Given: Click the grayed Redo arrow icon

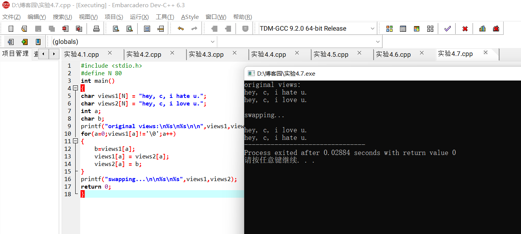Looking at the screenshot, I should pos(194,29).
